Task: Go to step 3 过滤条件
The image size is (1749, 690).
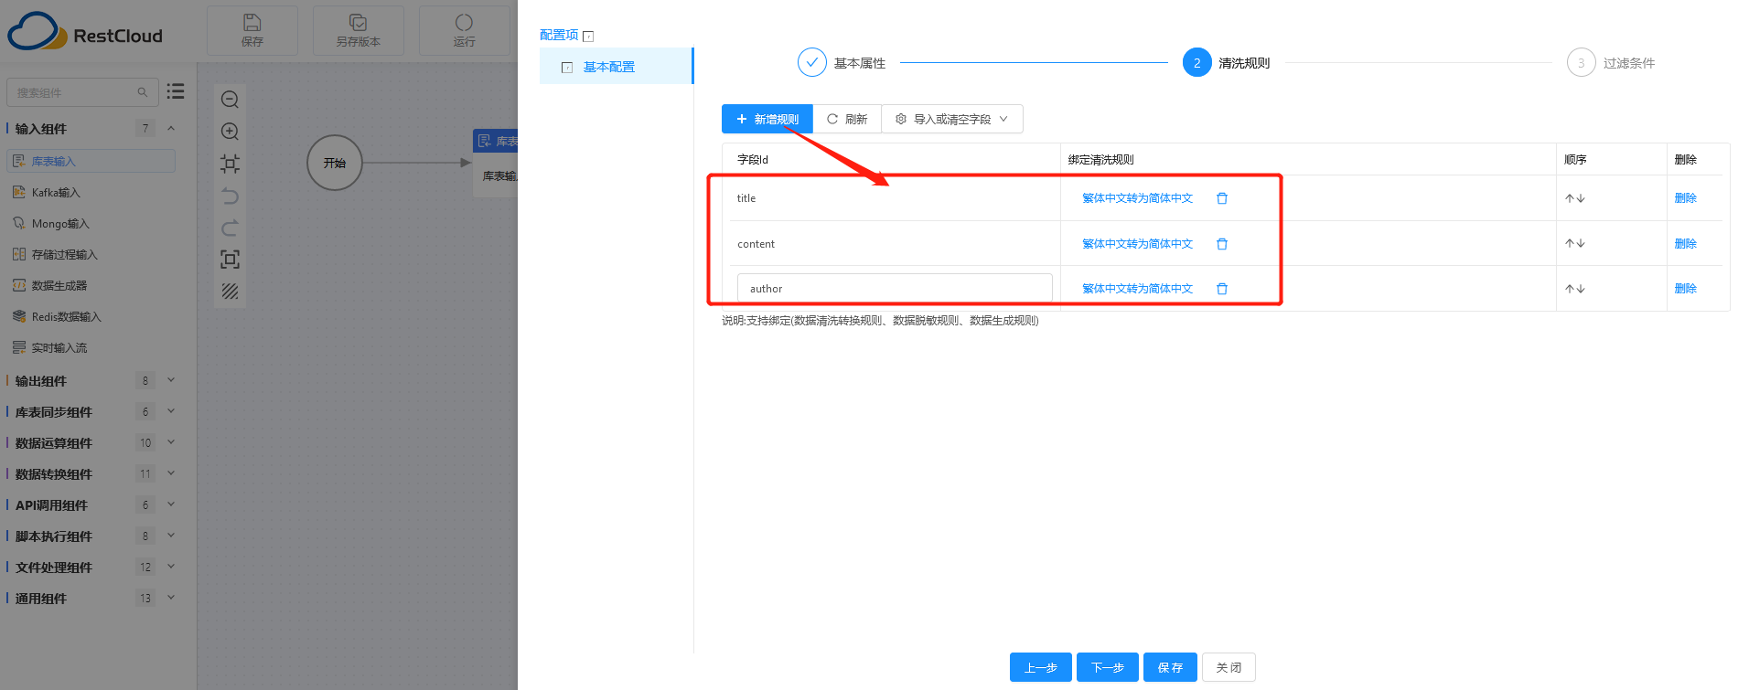Action: (1611, 63)
